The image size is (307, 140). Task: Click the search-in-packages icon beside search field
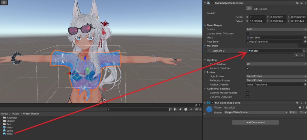coord(170,109)
